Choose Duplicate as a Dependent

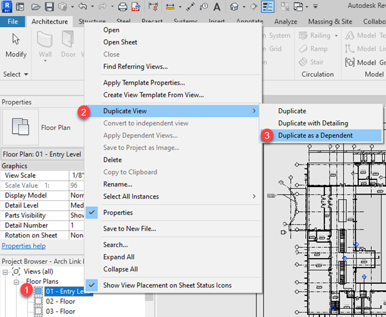tap(321, 136)
